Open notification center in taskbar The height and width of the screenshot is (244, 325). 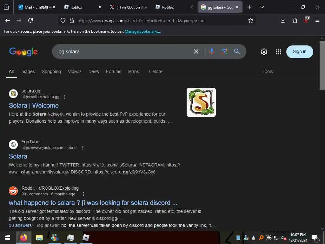[315, 238]
